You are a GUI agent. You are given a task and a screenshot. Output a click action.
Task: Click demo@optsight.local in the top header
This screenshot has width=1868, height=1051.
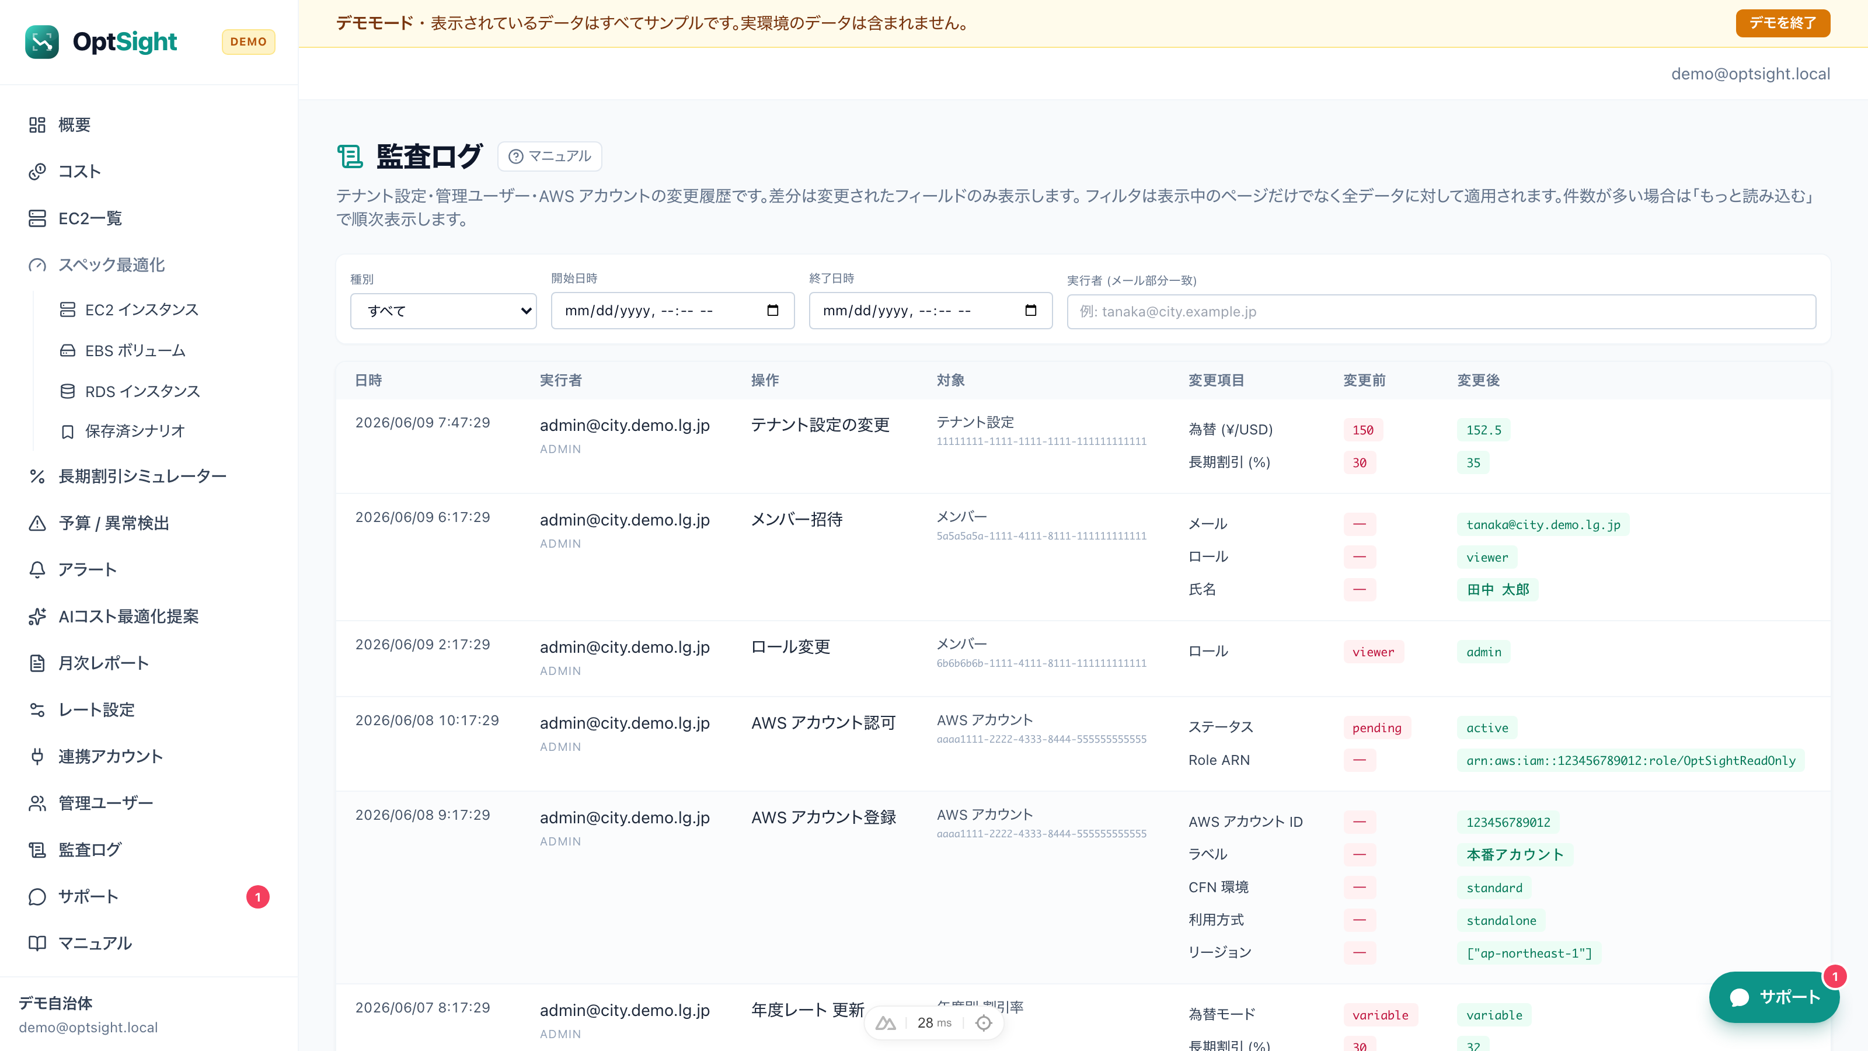click(1751, 74)
